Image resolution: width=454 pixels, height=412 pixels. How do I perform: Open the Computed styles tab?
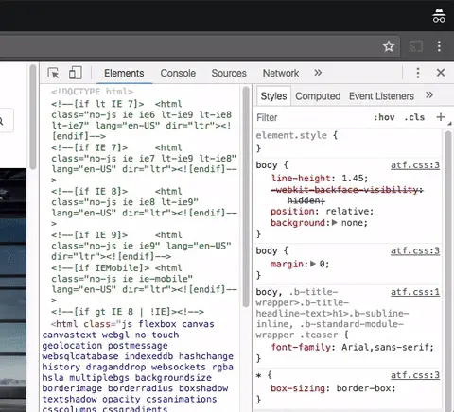click(x=318, y=96)
